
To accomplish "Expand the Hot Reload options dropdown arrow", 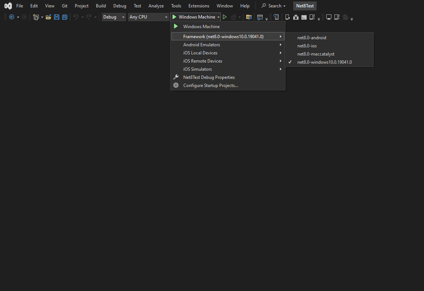I will 240,17.
